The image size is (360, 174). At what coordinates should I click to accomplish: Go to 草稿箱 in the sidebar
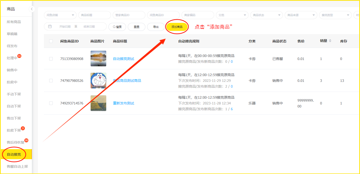[x=12, y=34]
